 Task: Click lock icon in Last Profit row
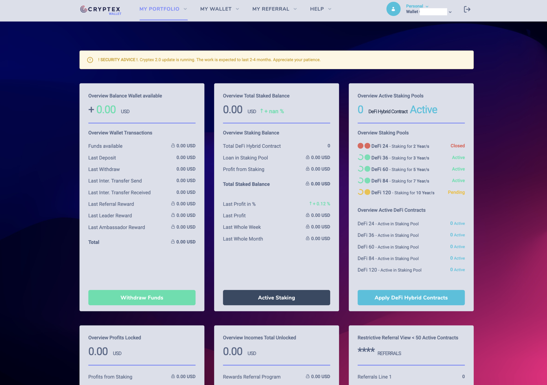(x=308, y=215)
